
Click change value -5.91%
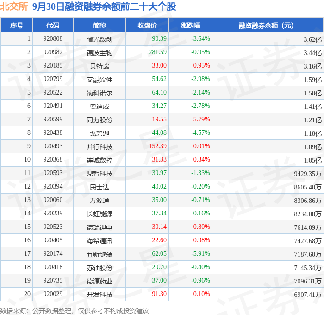[200, 254]
